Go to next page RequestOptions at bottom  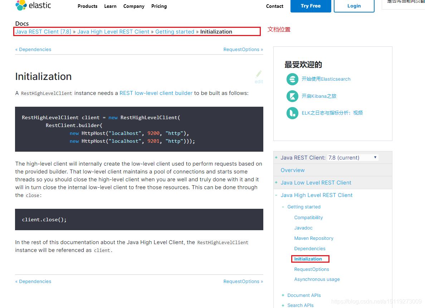pyautogui.click(x=243, y=282)
